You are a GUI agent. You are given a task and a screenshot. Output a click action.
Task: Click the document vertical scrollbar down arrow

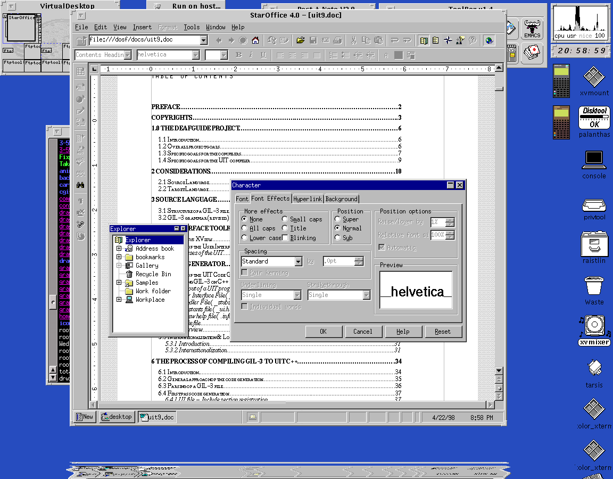[499, 370]
